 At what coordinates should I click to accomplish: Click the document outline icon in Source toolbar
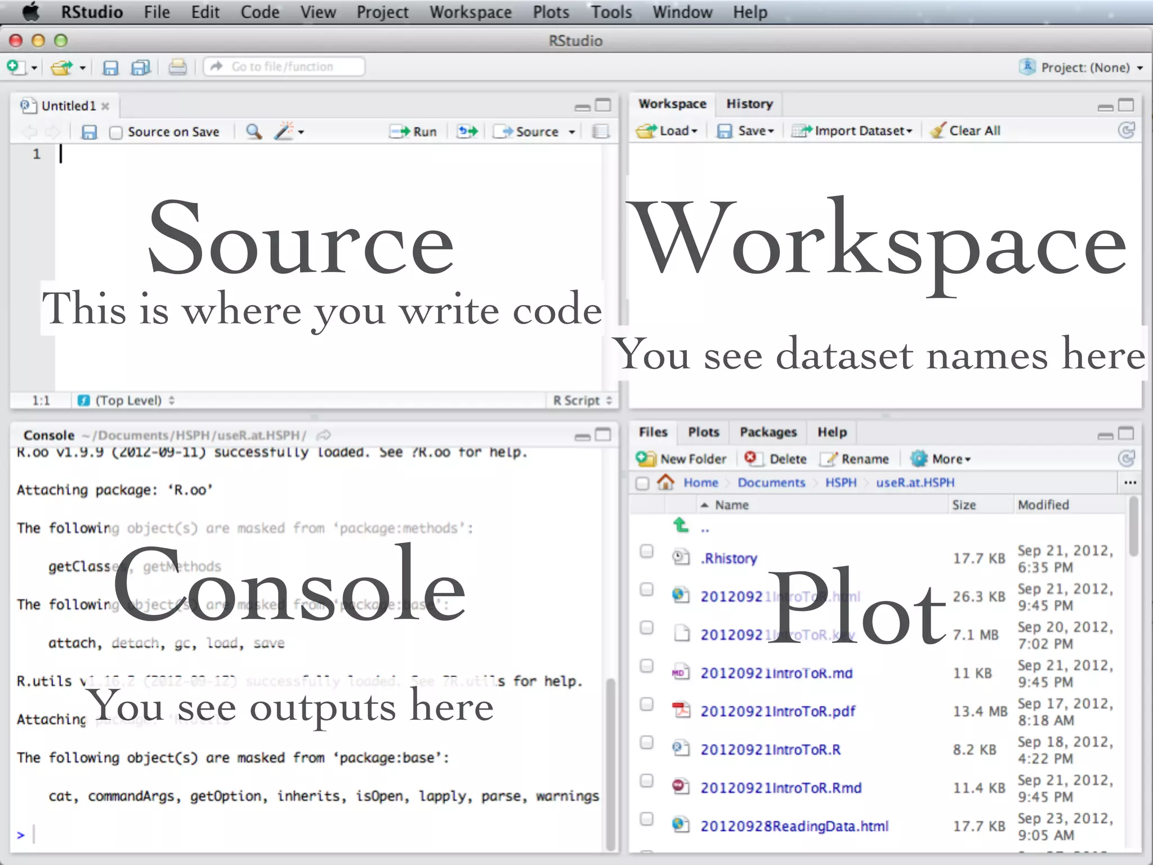click(x=601, y=131)
